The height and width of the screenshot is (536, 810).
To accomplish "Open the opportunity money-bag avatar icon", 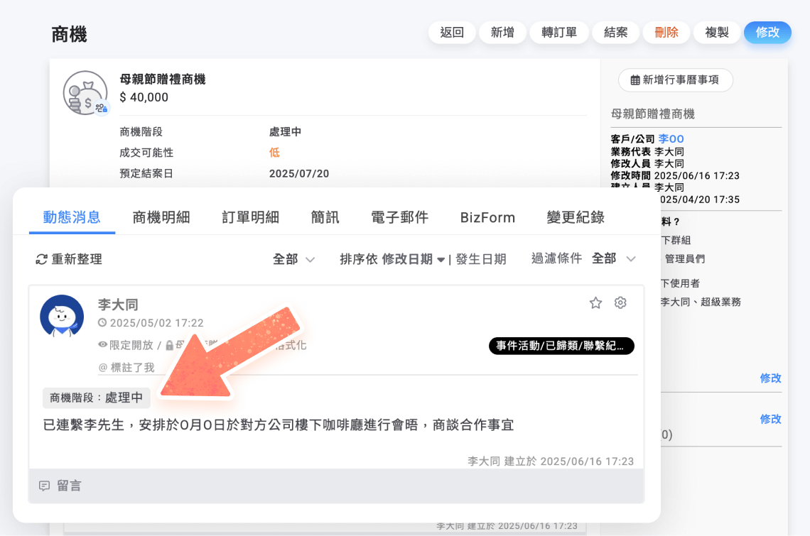I will (x=86, y=94).
